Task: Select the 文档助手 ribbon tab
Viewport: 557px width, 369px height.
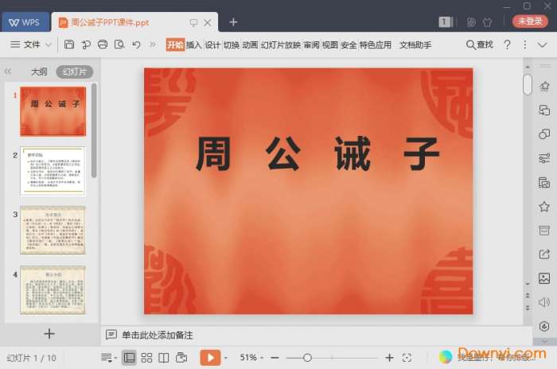Action: pyautogui.click(x=415, y=45)
